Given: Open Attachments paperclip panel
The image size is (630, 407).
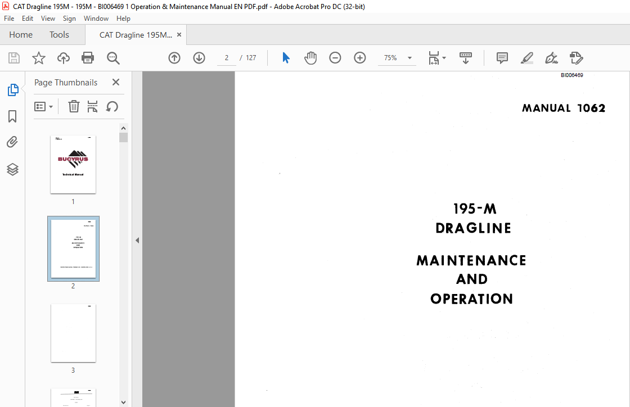Looking at the screenshot, I should tap(12, 142).
